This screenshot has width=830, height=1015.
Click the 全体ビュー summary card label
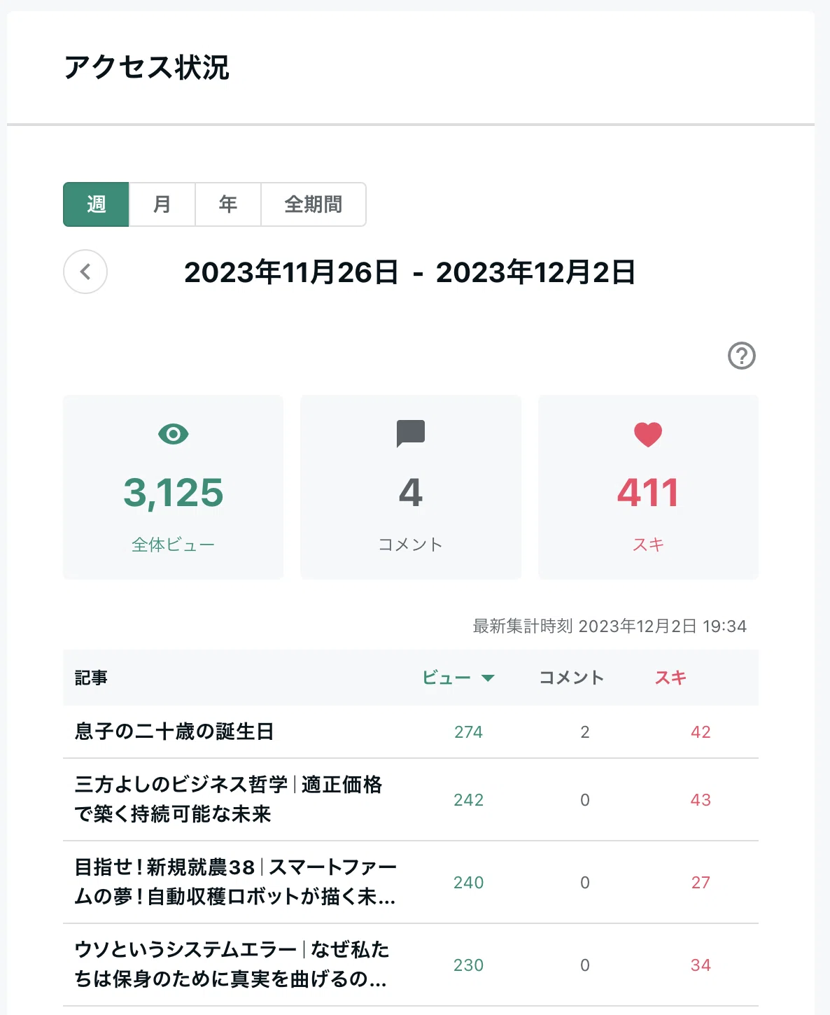click(x=174, y=545)
